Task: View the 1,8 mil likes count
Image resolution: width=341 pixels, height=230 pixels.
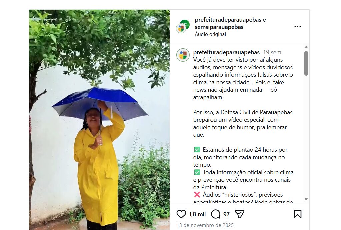Action: (x=197, y=214)
